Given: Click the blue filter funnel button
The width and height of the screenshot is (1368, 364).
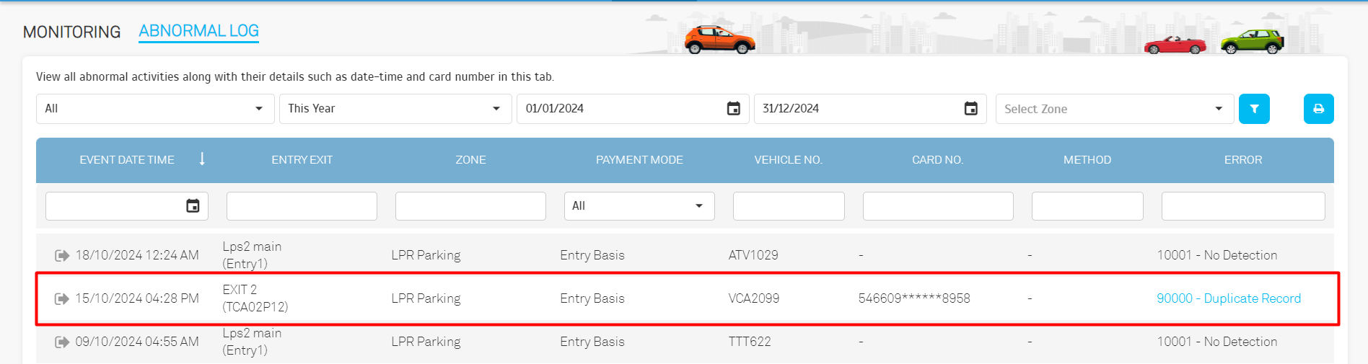Looking at the screenshot, I should click(x=1254, y=109).
